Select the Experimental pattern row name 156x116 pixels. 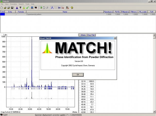[x=34, y=14]
